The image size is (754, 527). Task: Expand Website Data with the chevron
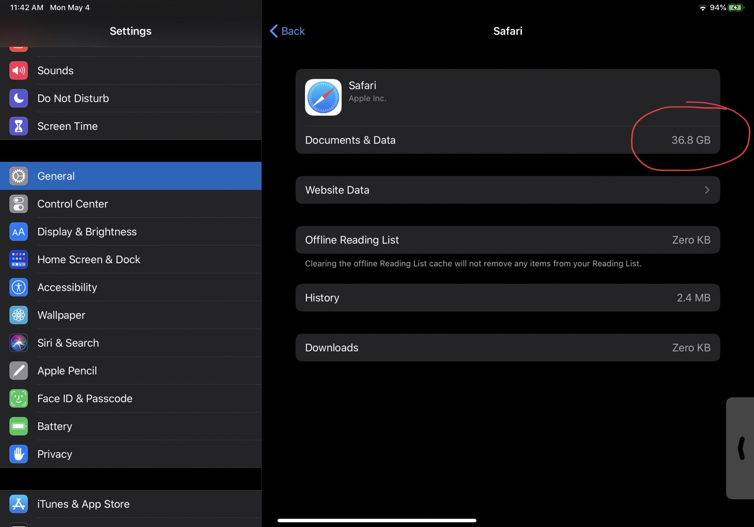coord(707,190)
